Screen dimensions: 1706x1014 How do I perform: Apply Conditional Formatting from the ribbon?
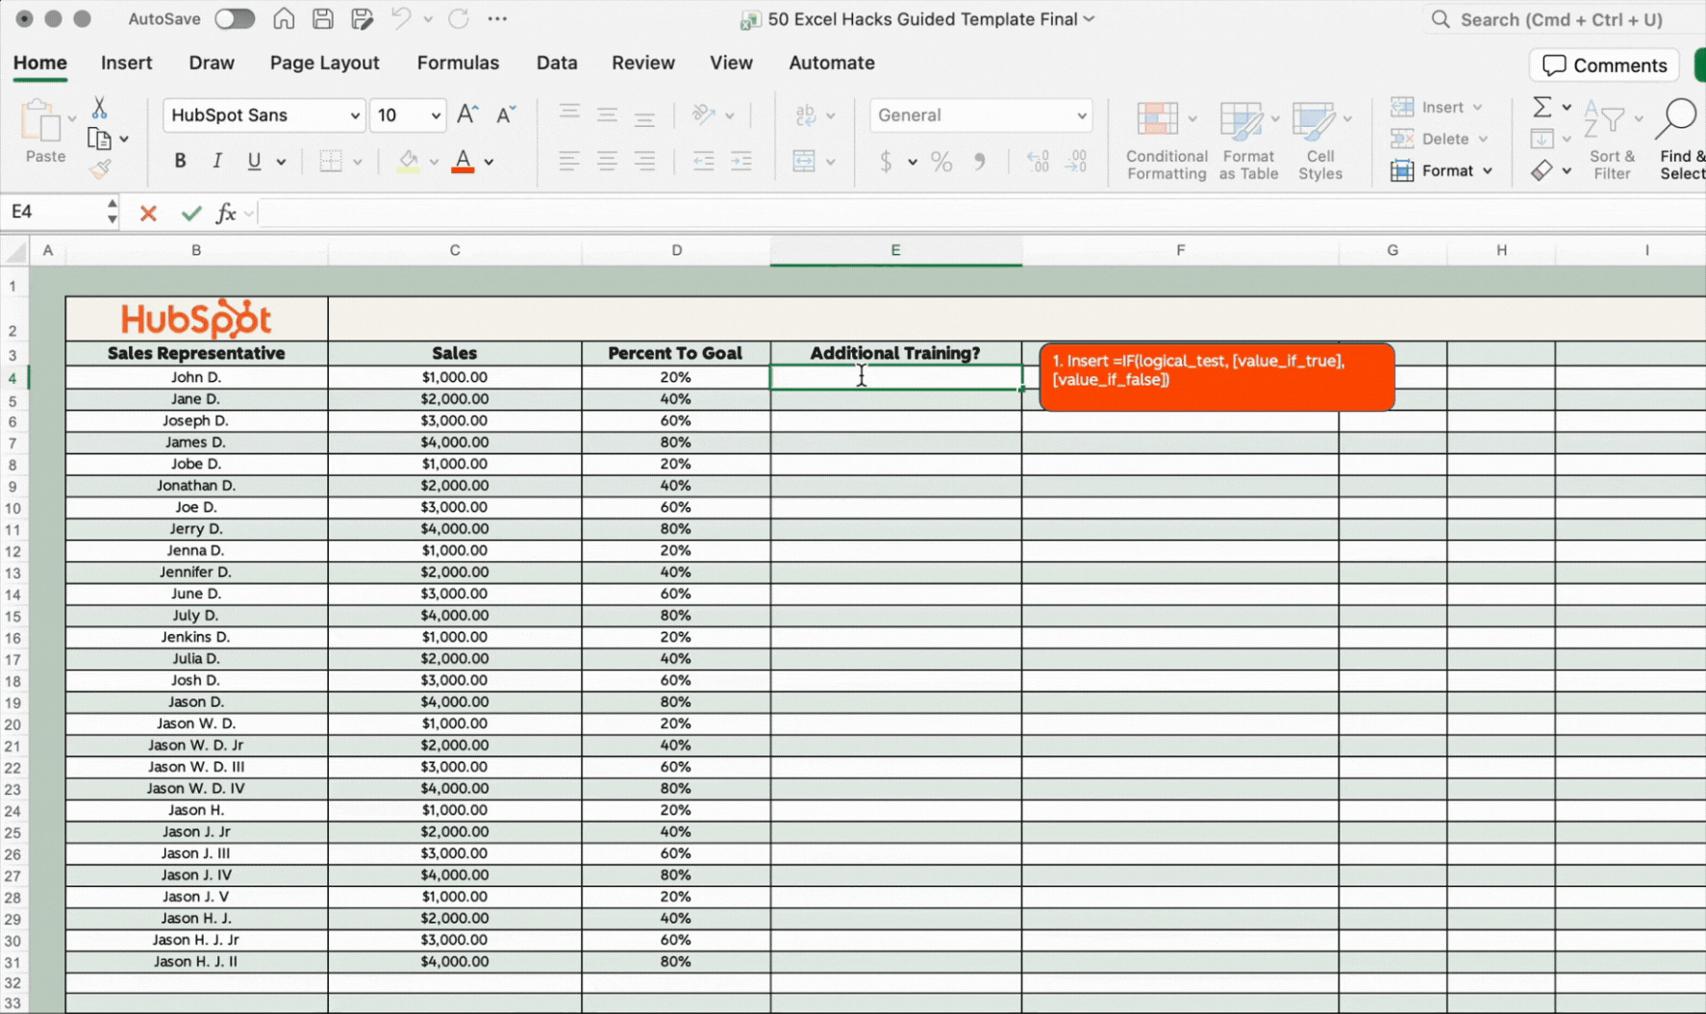pyautogui.click(x=1166, y=140)
